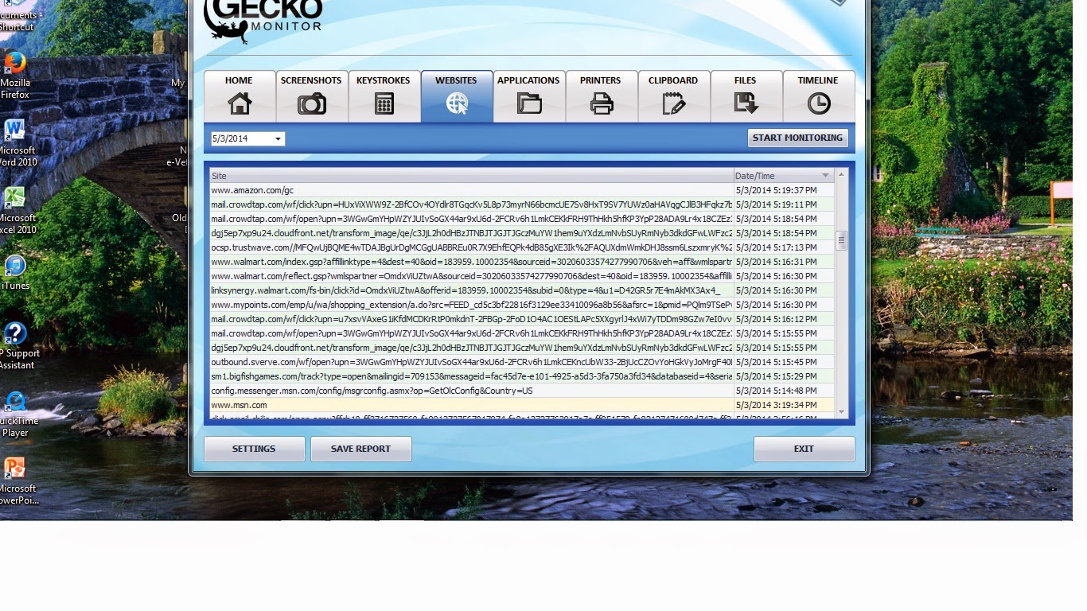Open the Applications tab
This screenshot has width=1087, height=611.
click(528, 96)
